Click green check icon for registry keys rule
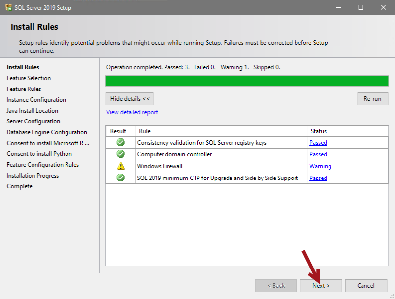Image resolution: width=395 pixels, height=299 pixels. click(120, 142)
